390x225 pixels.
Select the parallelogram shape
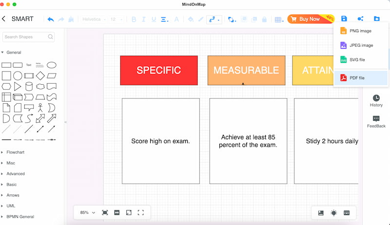(52, 76)
